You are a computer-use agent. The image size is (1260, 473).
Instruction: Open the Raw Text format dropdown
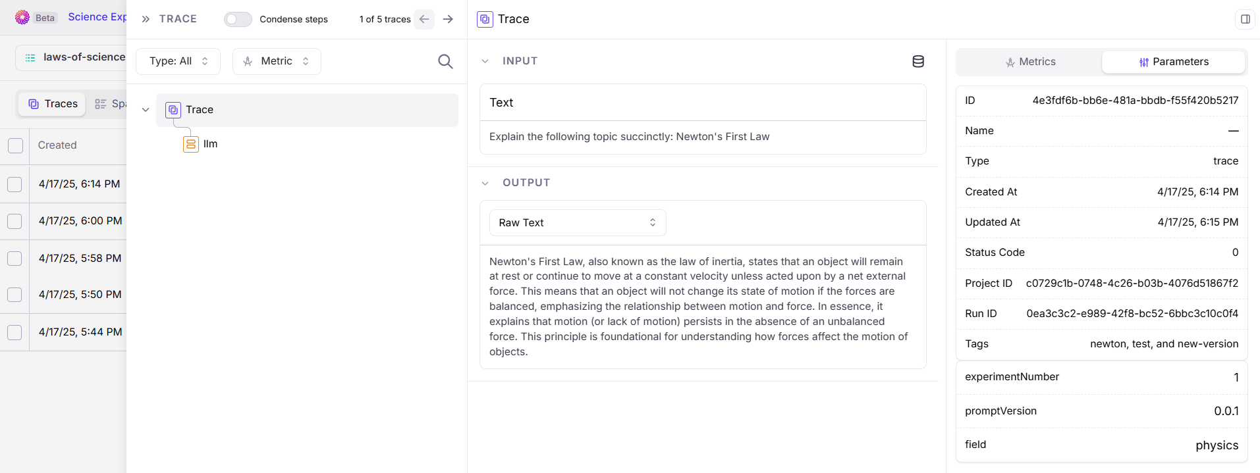578,222
